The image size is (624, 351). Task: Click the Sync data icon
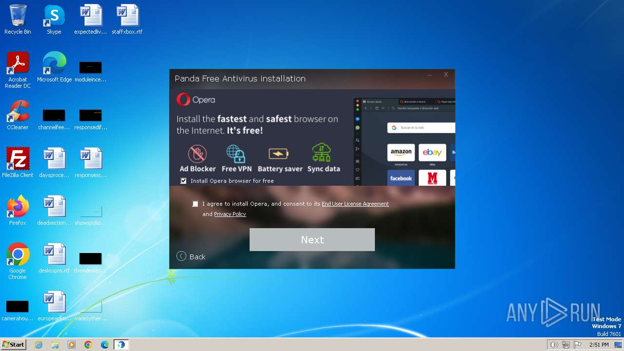[x=322, y=153]
